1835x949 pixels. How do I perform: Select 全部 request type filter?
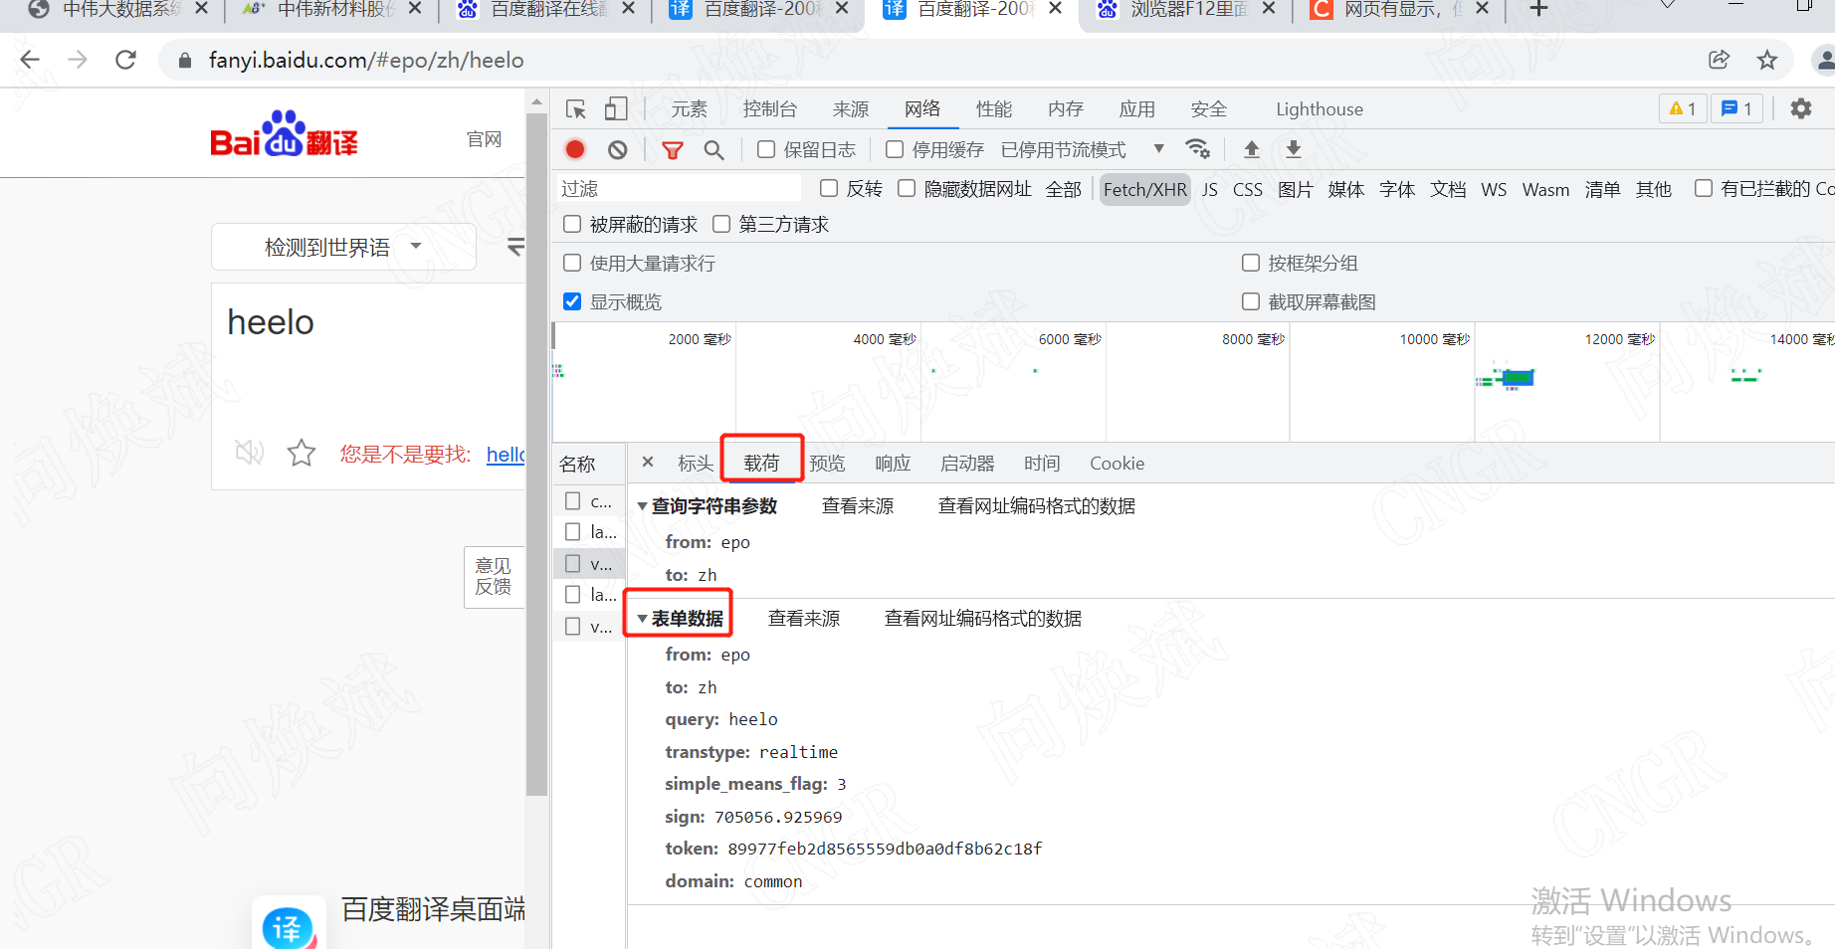point(1064,189)
